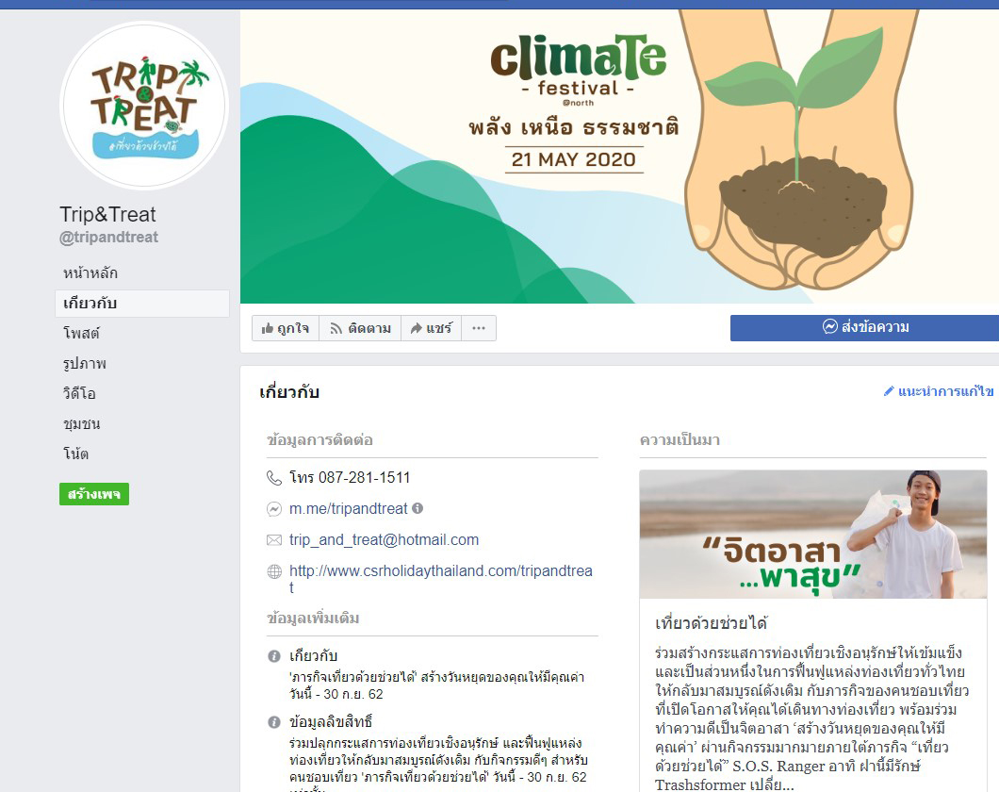Viewport: 999px width, 792px height.
Task: Click the envelope icon beside the email address
Action: click(x=274, y=540)
